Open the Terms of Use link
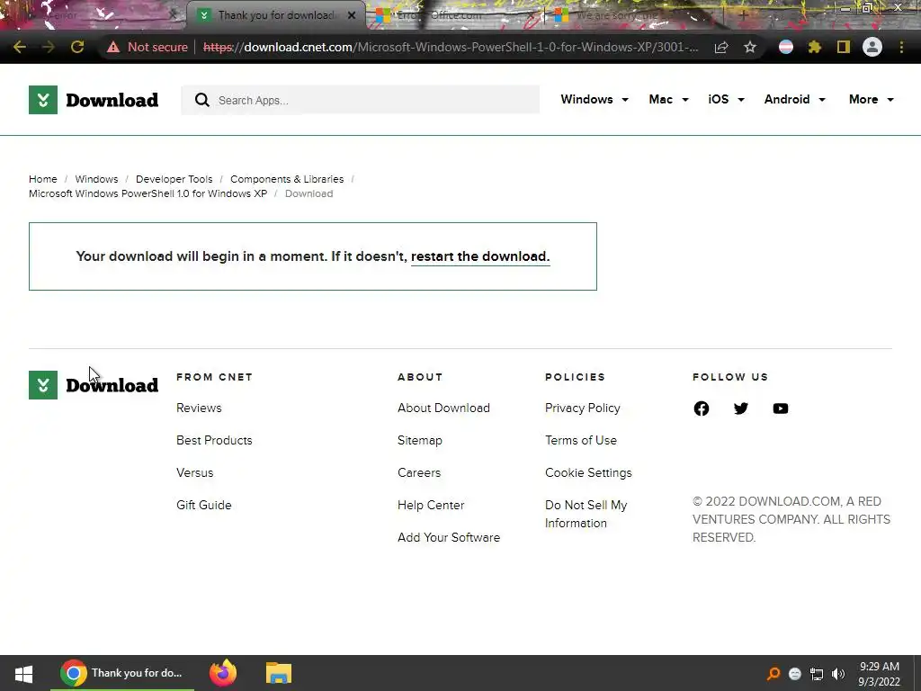Screen dimensions: 921x691 tap(581, 440)
